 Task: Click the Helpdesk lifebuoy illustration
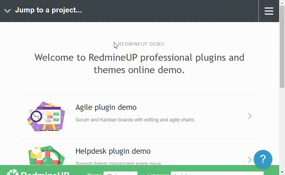[x=46, y=156]
